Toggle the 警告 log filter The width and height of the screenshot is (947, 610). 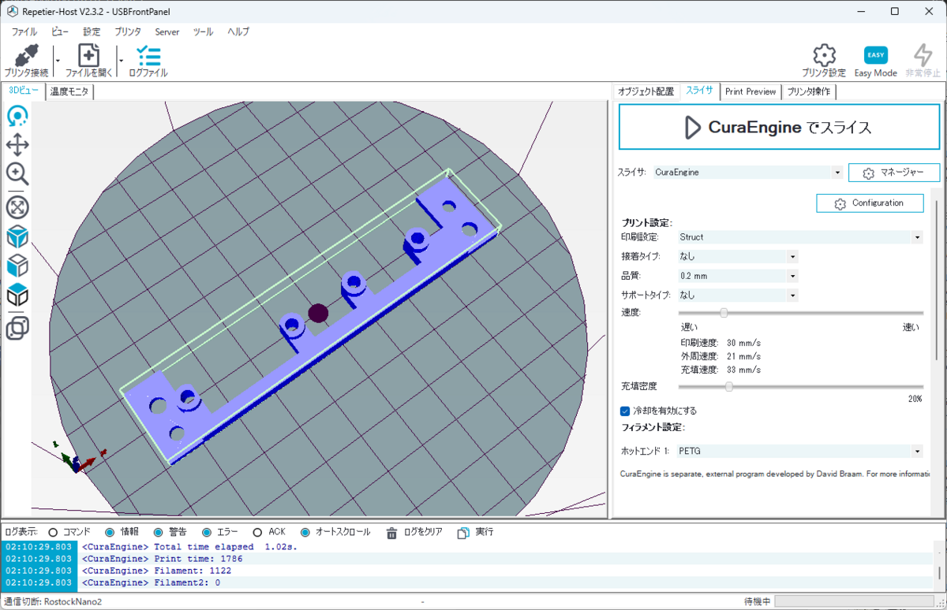(x=158, y=533)
